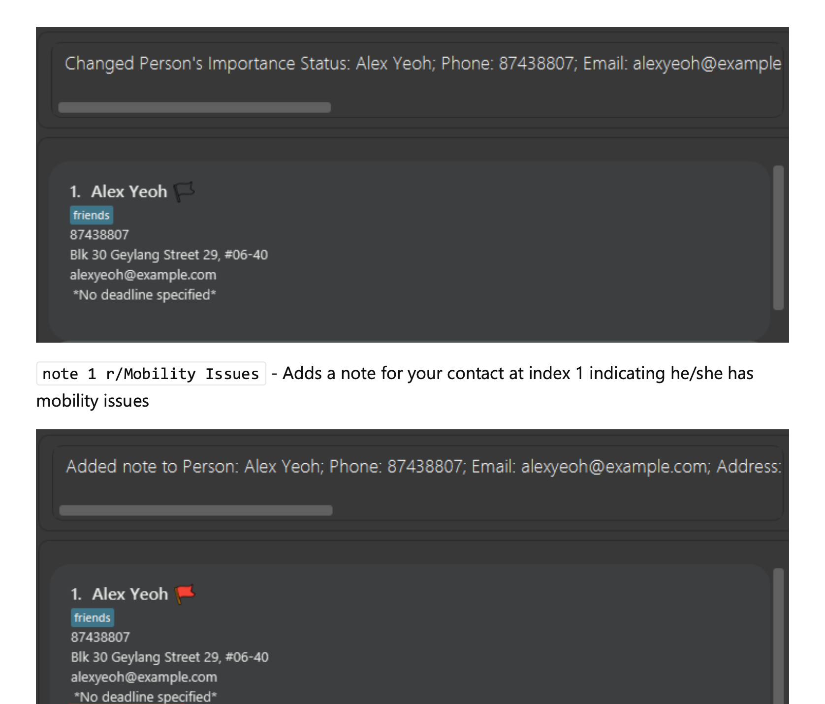The height and width of the screenshot is (704, 825).
Task: Select the friends tag on the red-flagged contact
Action: coord(93,617)
